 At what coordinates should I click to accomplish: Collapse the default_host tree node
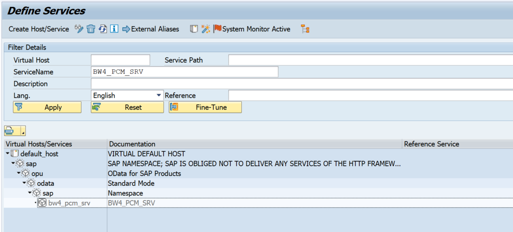tap(8, 154)
